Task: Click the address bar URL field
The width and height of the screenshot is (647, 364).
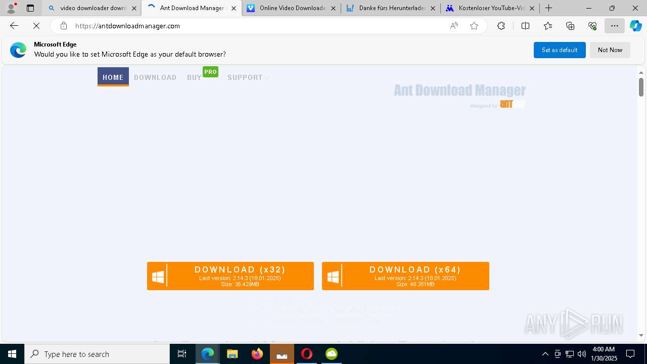Action: (x=258, y=26)
